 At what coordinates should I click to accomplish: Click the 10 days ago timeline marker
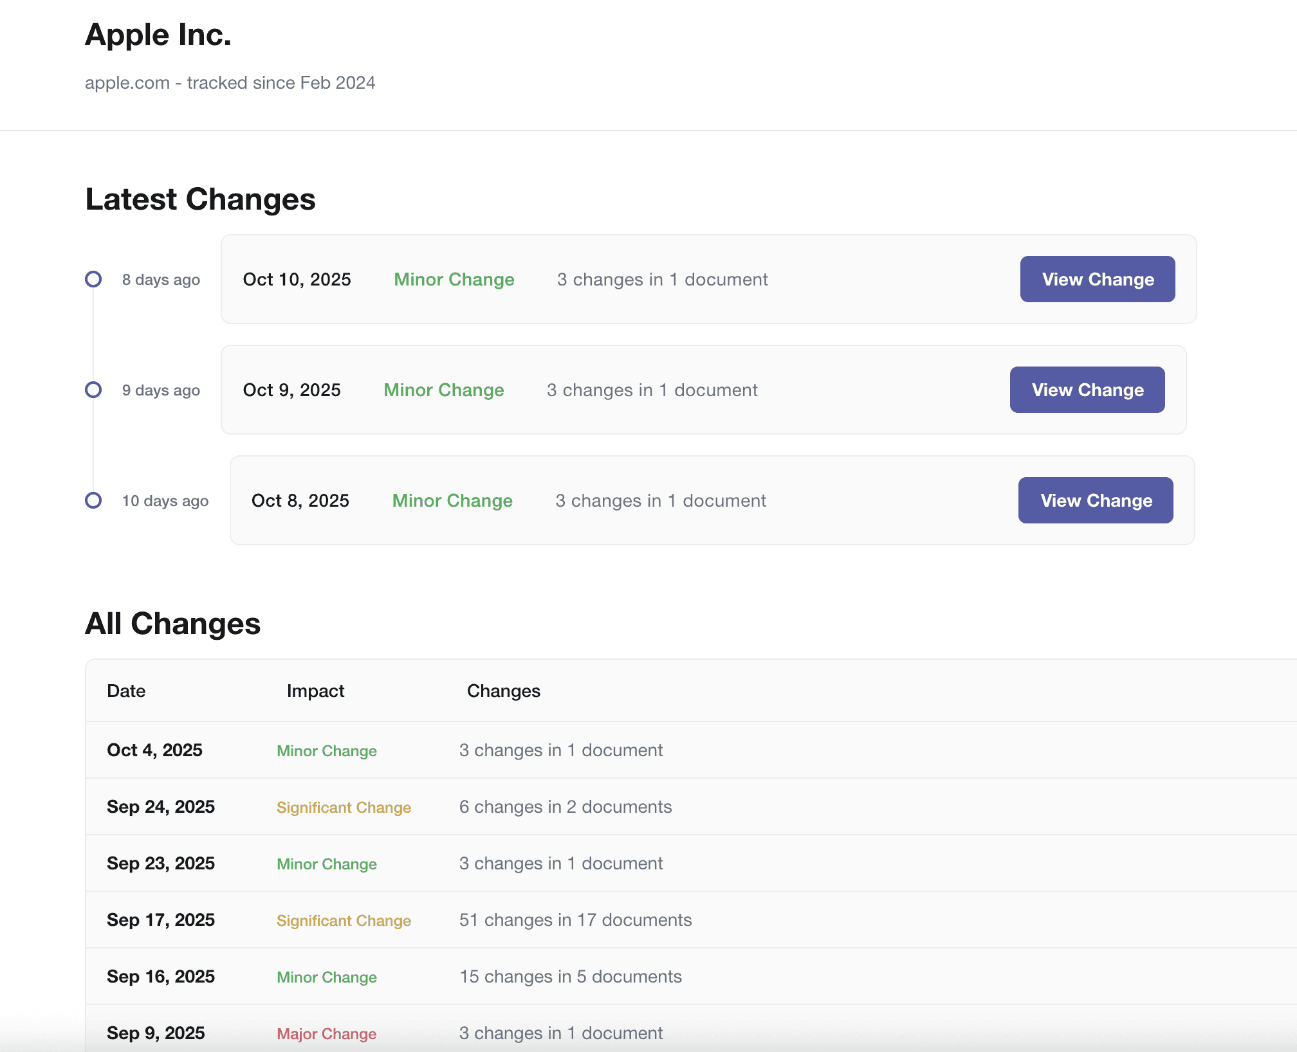(x=93, y=500)
